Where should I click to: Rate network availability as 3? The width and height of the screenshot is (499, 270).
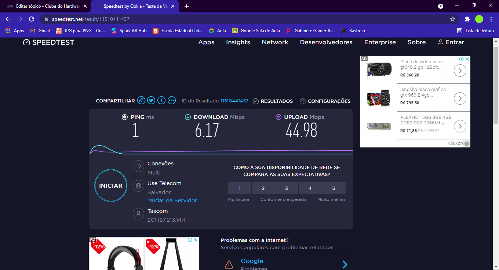pos(287,188)
